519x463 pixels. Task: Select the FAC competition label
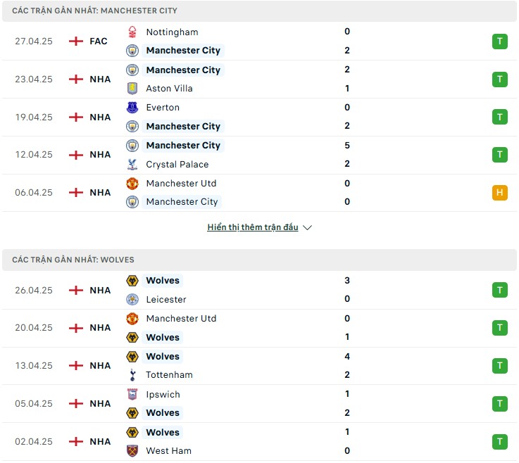point(99,41)
